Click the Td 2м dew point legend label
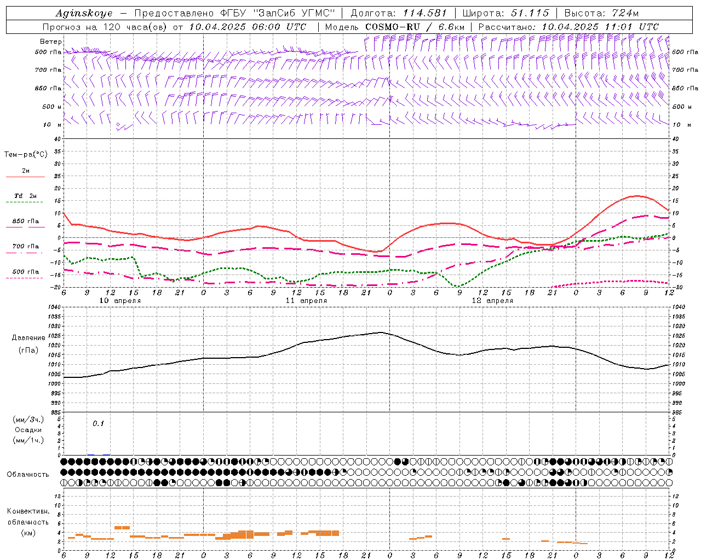This screenshot has width=701, height=560. pyautogui.click(x=26, y=196)
